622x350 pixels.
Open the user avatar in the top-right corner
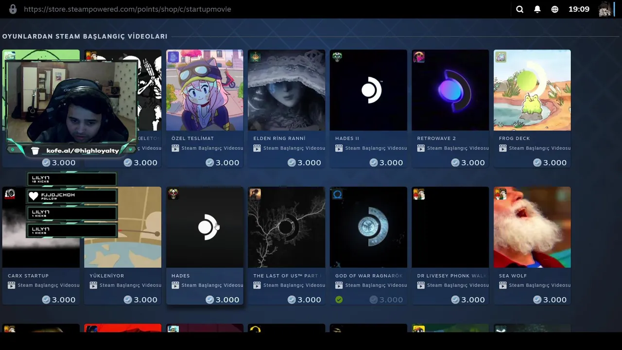pyautogui.click(x=605, y=9)
